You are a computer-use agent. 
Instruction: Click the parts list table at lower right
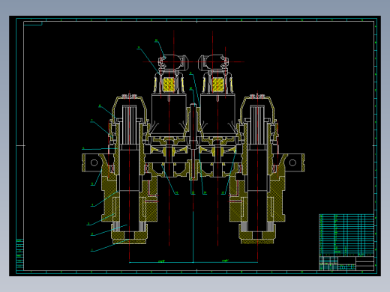tap(346, 234)
